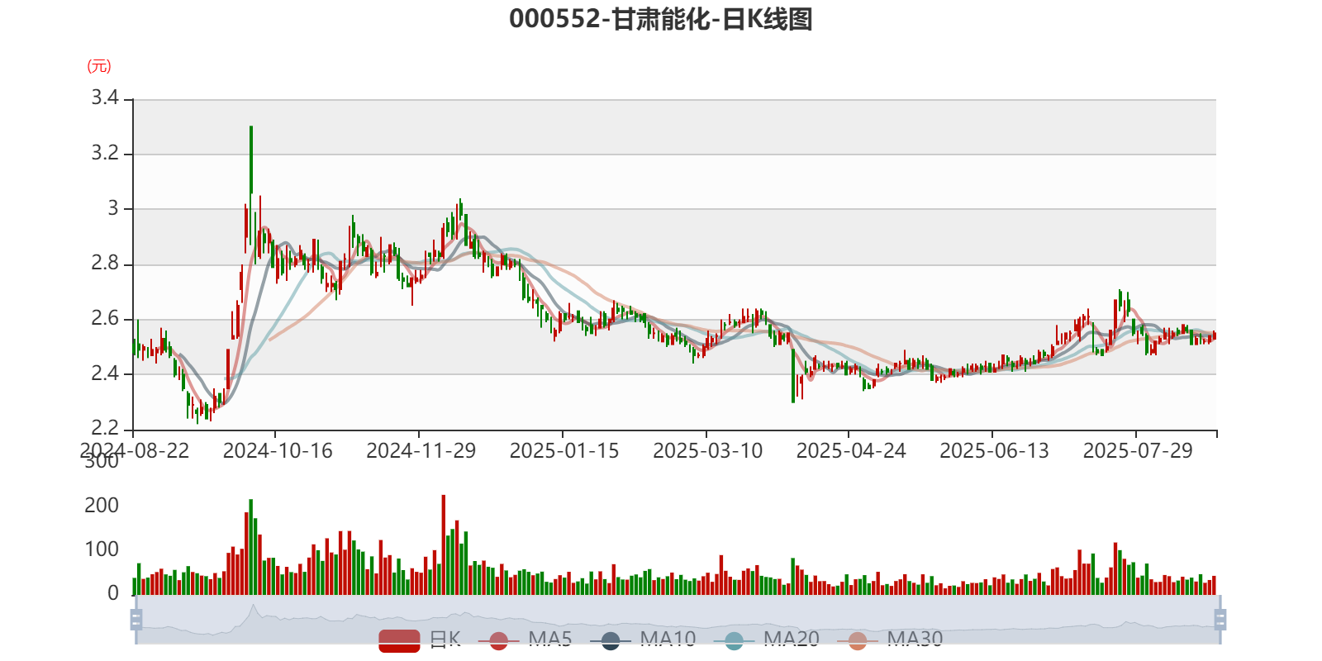Grab the right data zoom handle
Image resolution: width=1322 pixels, height=661 pixels.
(1220, 620)
